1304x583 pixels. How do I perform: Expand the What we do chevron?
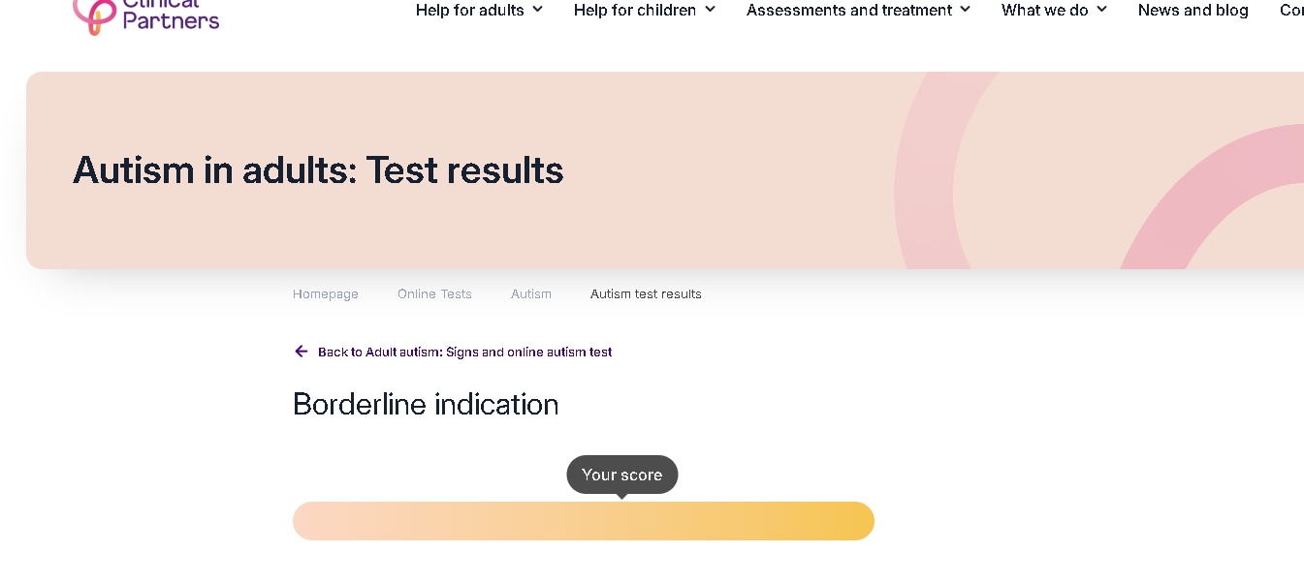click(1102, 10)
